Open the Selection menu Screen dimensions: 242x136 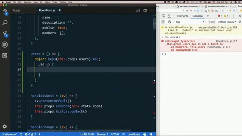click(28, 2)
